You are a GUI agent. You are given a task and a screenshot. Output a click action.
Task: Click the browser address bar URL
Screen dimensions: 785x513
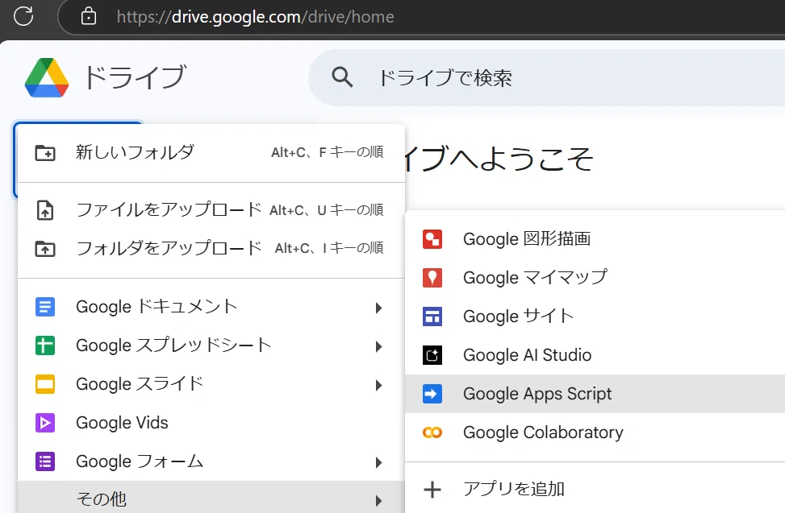coord(255,16)
